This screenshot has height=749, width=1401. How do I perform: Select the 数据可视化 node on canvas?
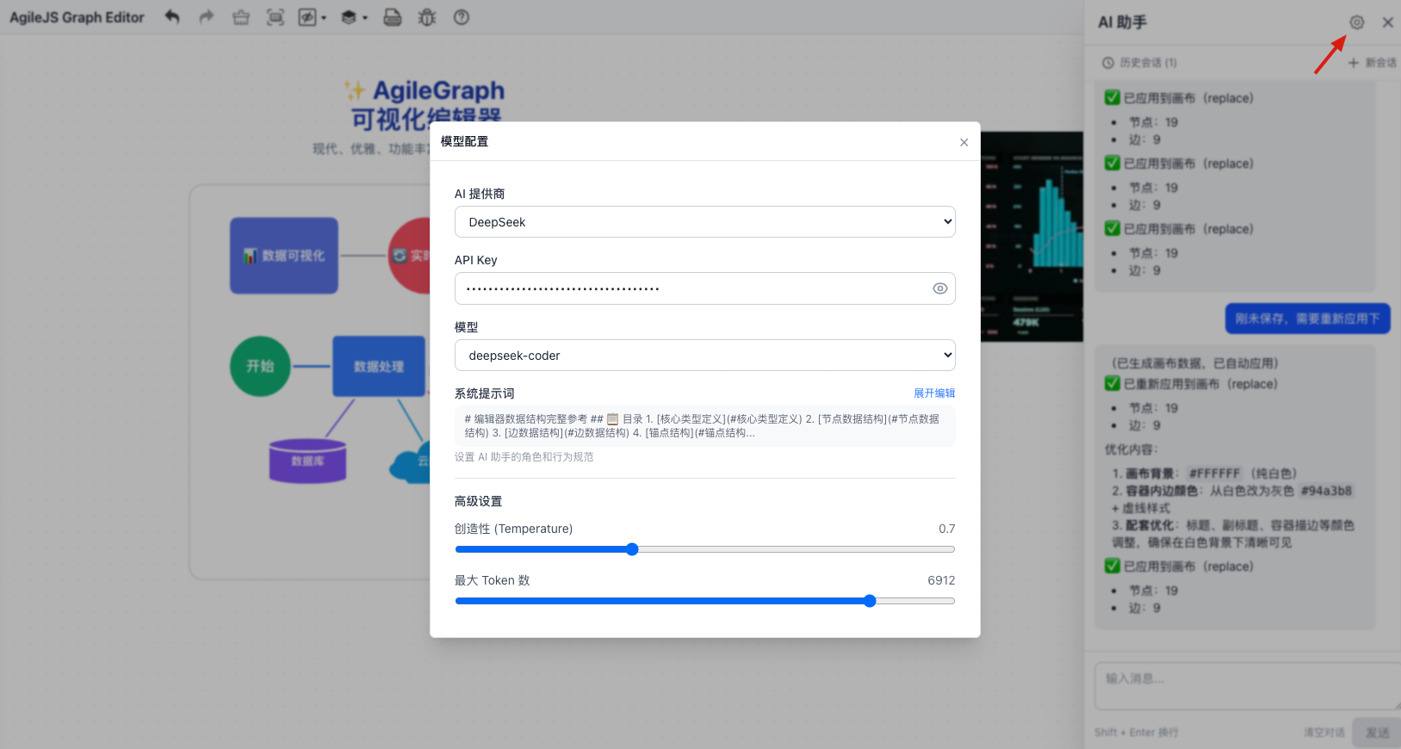click(x=284, y=256)
